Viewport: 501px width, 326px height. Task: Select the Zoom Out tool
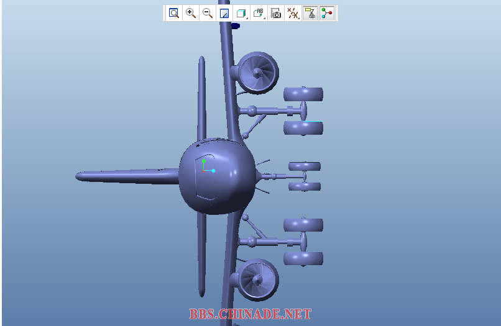tap(208, 14)
